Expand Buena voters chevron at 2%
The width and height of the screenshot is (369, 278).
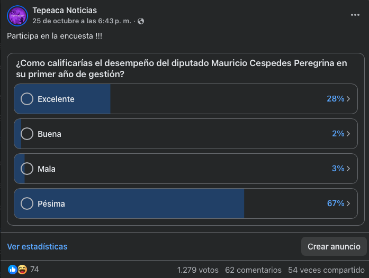pos(348,134)
